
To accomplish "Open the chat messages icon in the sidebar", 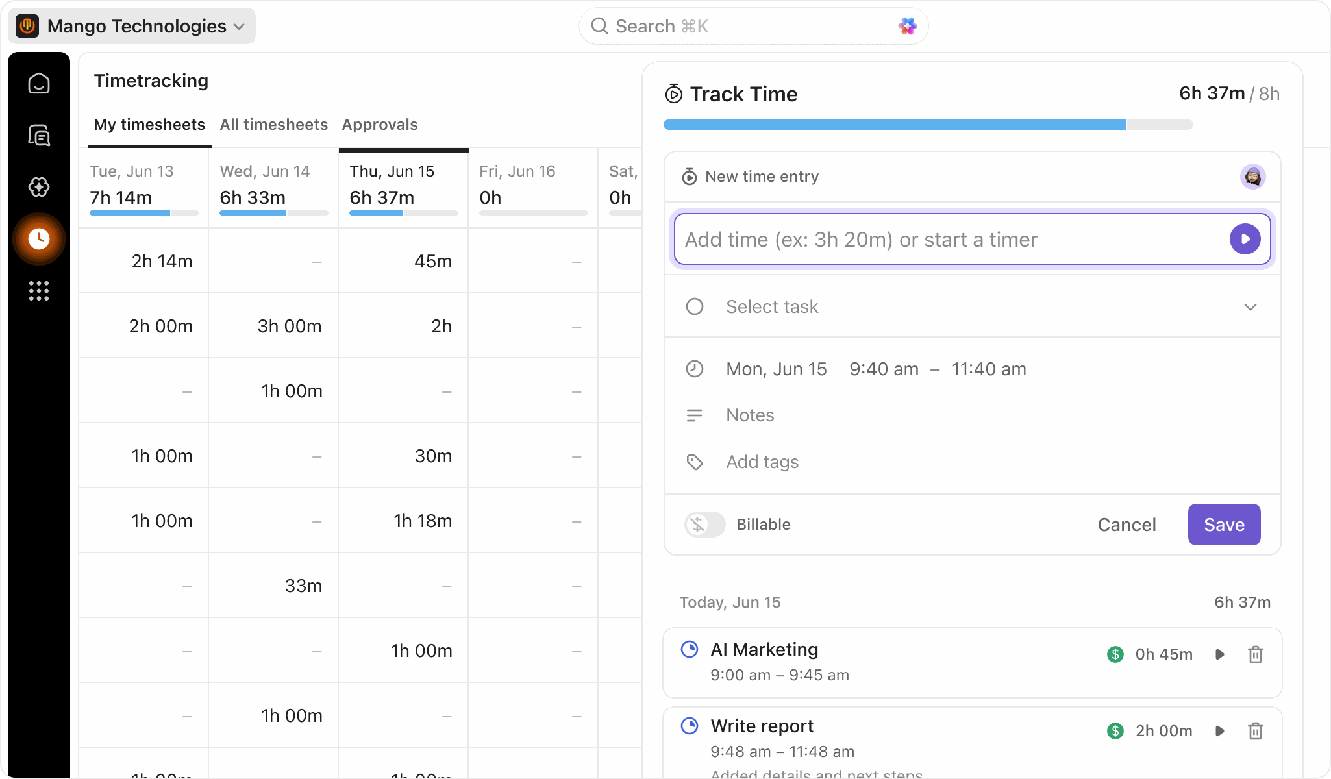I will click(x=40, y=135).
